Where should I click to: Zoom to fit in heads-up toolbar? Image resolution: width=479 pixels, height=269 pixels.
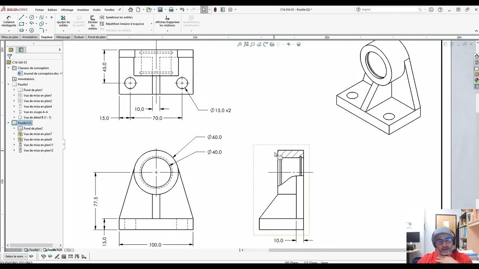pyautogui.click(x=239, y=44)
